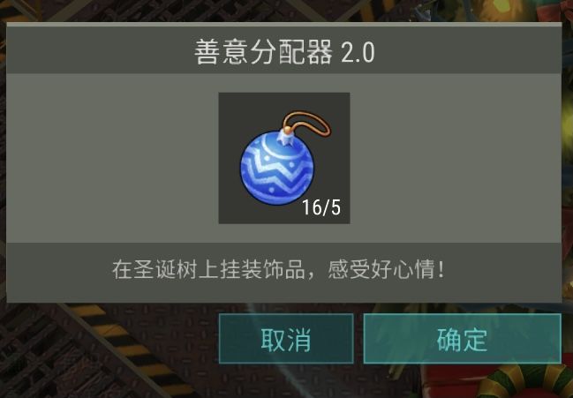Screen dimensions: 573x398
Task: Click the 在圣诞树上挂装饰品 description text
Action: (x=208, y=270)
